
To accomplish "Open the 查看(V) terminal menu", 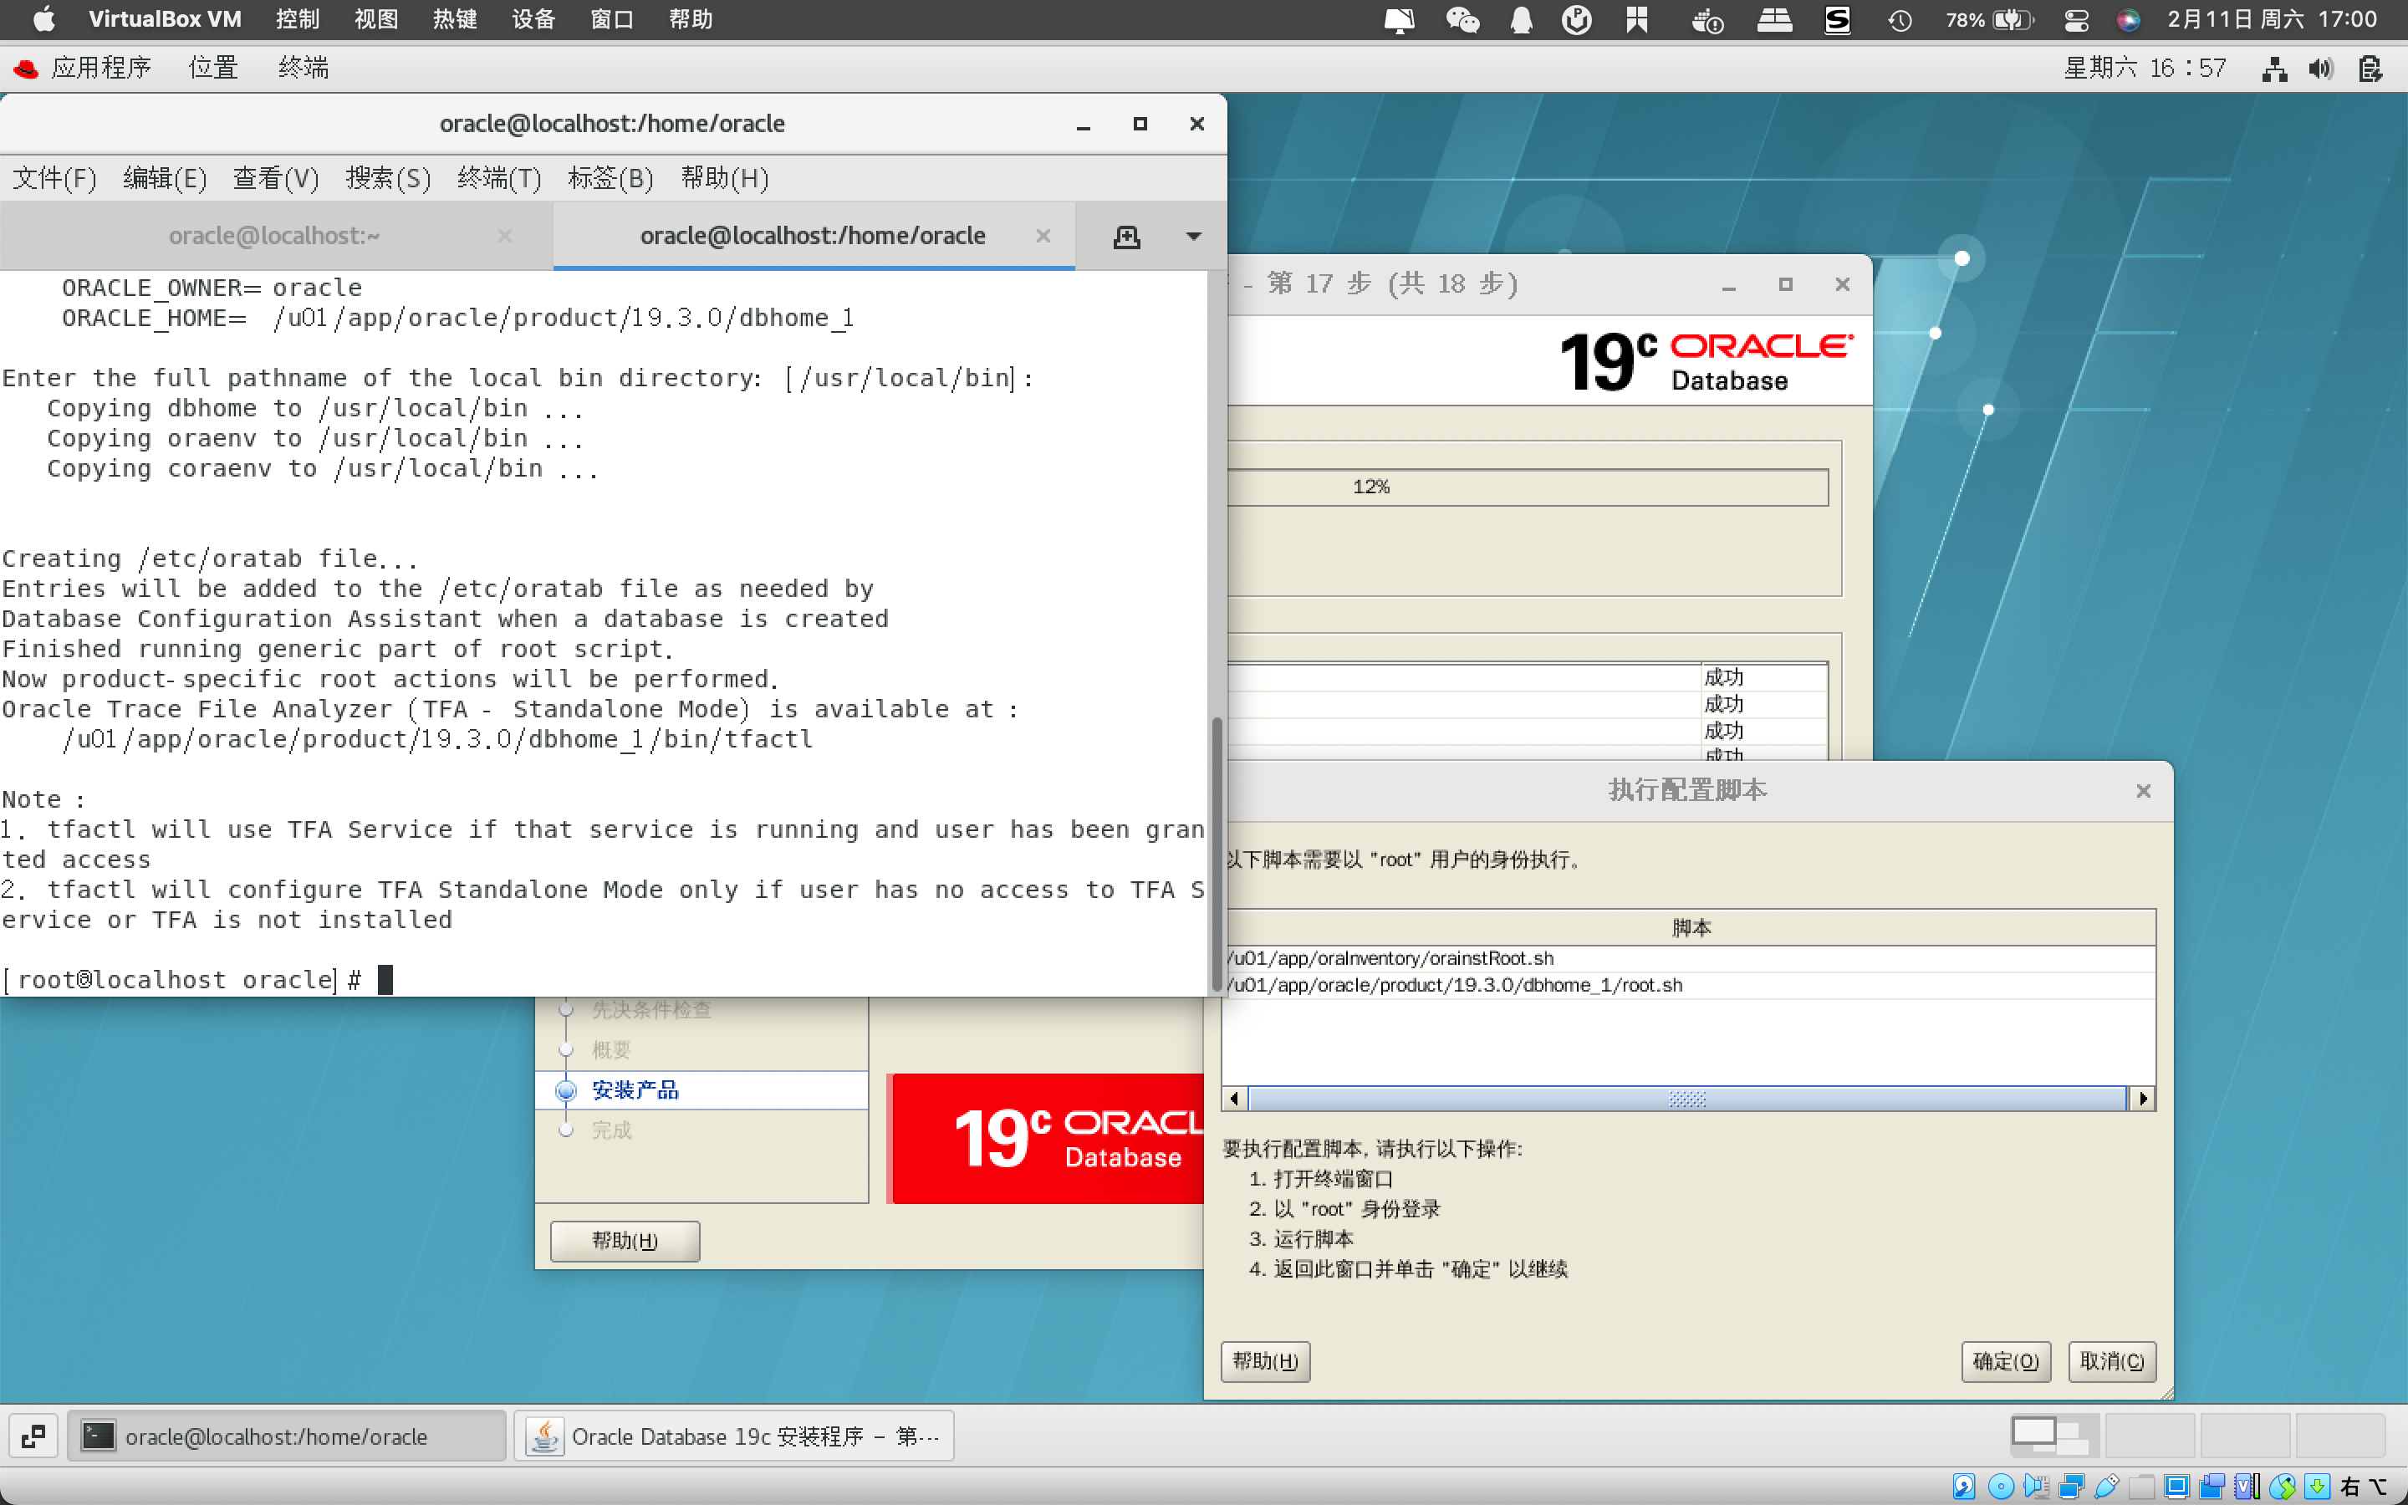I will click(276, 178).
